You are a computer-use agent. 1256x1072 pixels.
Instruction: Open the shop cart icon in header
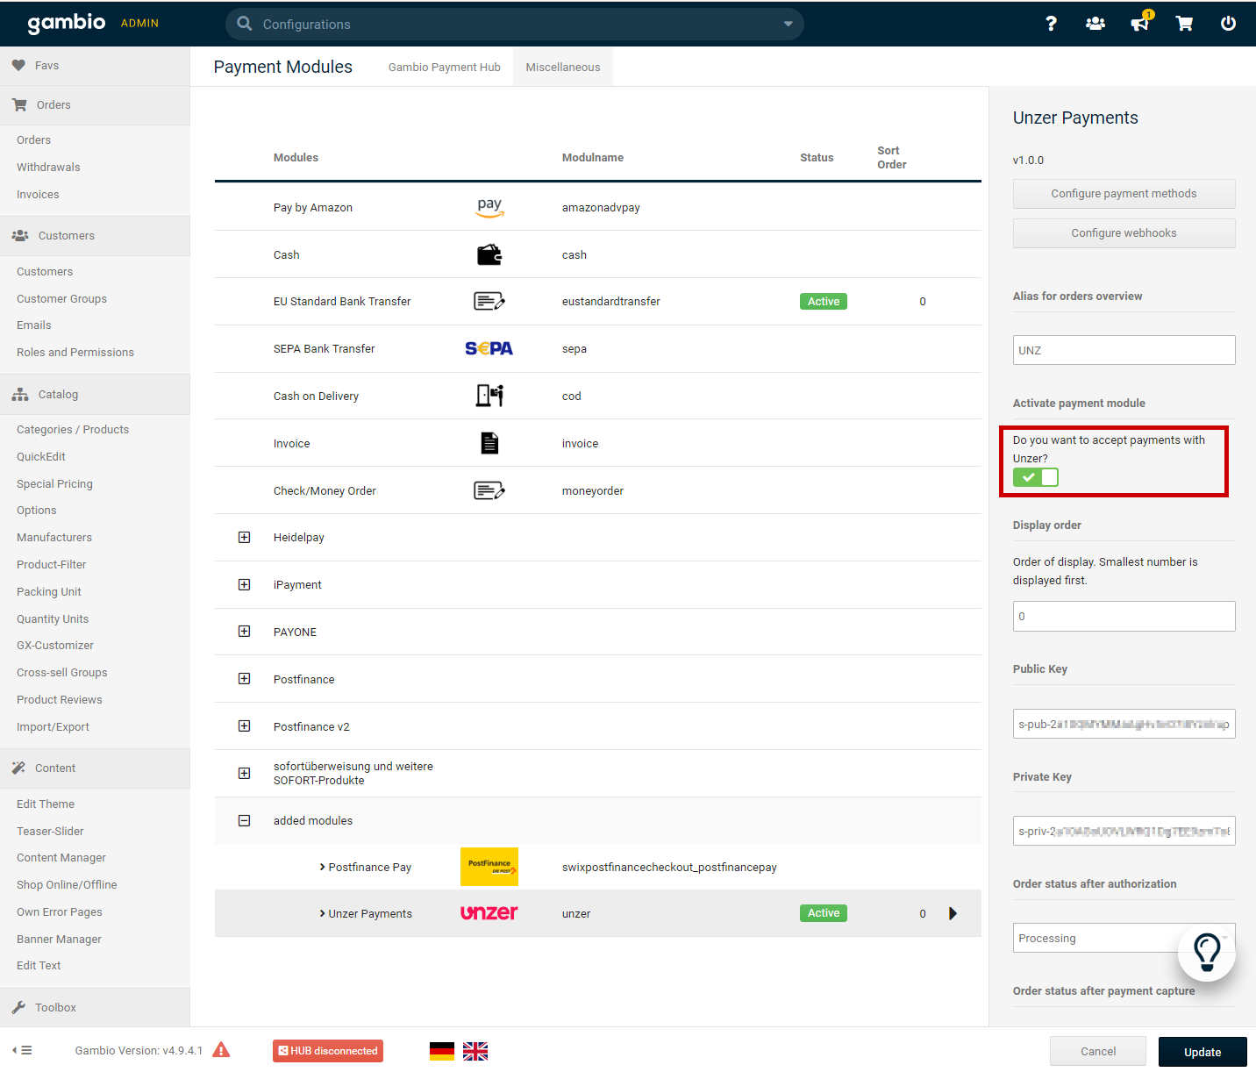(1184, 24)
